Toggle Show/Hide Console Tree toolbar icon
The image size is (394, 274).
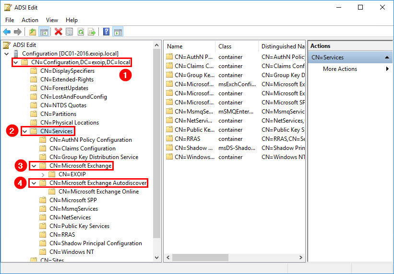(x=44, y=32)
